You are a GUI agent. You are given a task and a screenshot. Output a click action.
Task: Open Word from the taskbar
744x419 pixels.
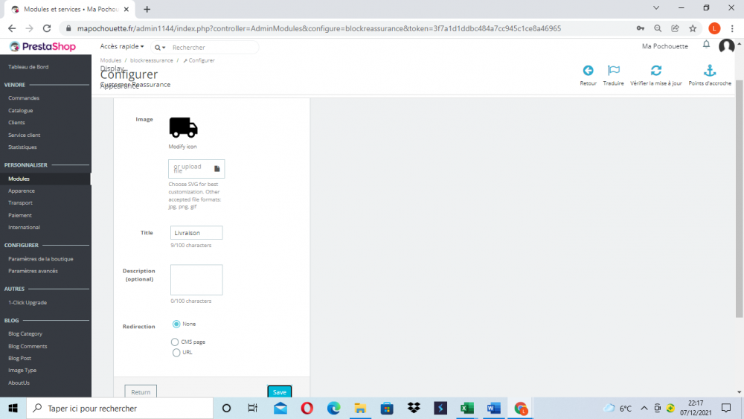click(x=493, y=408)
